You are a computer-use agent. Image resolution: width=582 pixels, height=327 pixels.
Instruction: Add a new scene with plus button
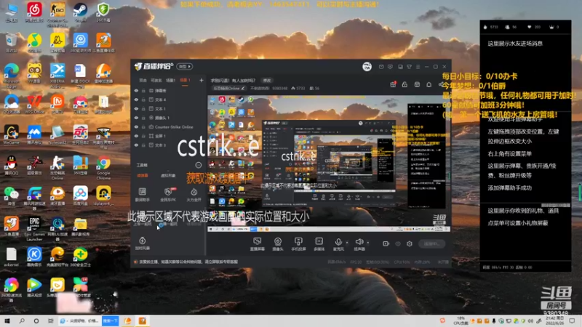point(202,81)
